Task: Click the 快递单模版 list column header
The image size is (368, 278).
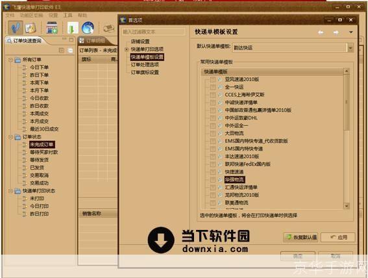Action: 272,72
